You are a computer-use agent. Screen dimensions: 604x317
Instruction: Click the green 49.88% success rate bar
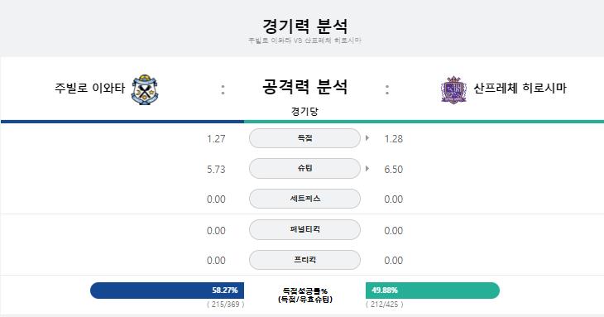[x=433, y=291]
